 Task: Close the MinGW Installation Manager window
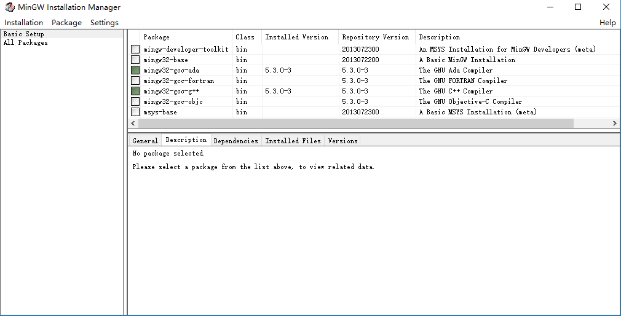[606, 7]
